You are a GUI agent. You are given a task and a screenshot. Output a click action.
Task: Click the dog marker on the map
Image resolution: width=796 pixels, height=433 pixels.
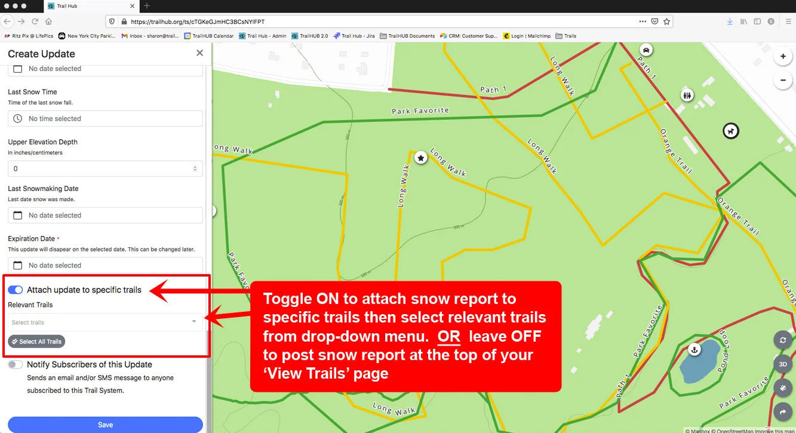[x=730, y=131]
